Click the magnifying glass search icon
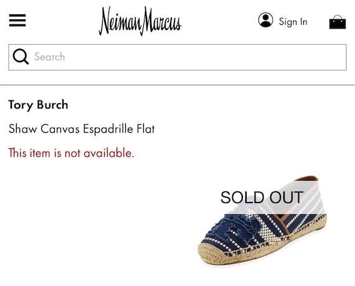The image size is (355, 286). (21, 57)
